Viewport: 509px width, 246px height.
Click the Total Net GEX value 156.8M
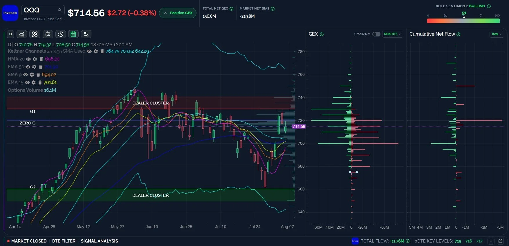pyautogui.click(x=209, y=16)
